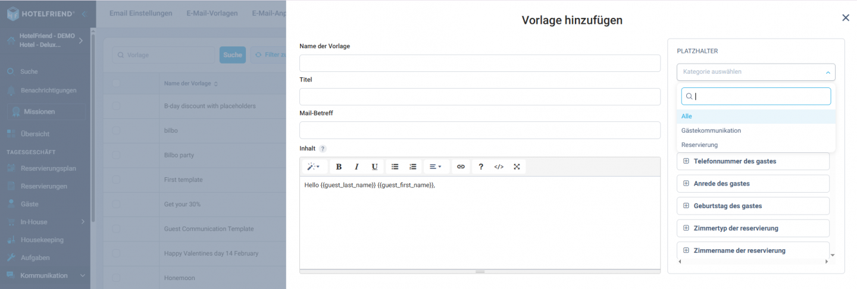Tick the select-all checkbox in table header
Image resolution: width=857 pixels, height=289 pixels.
click(117, 83)
